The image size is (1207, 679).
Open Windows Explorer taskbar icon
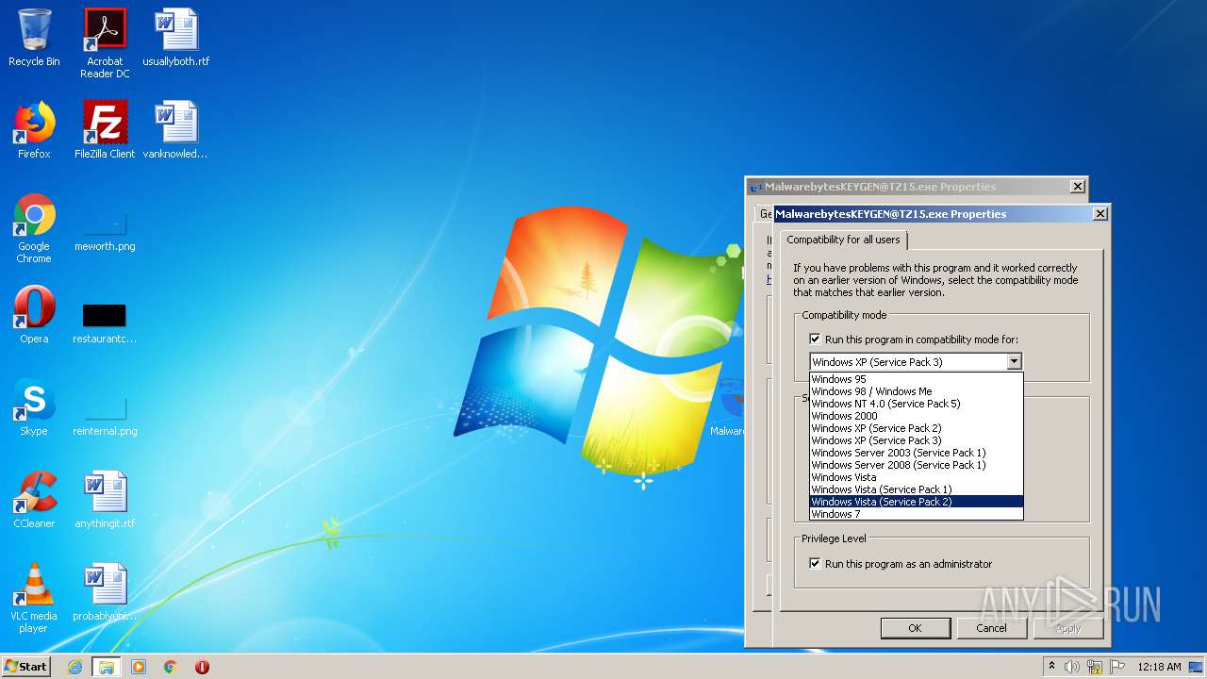tap(106, 667)
